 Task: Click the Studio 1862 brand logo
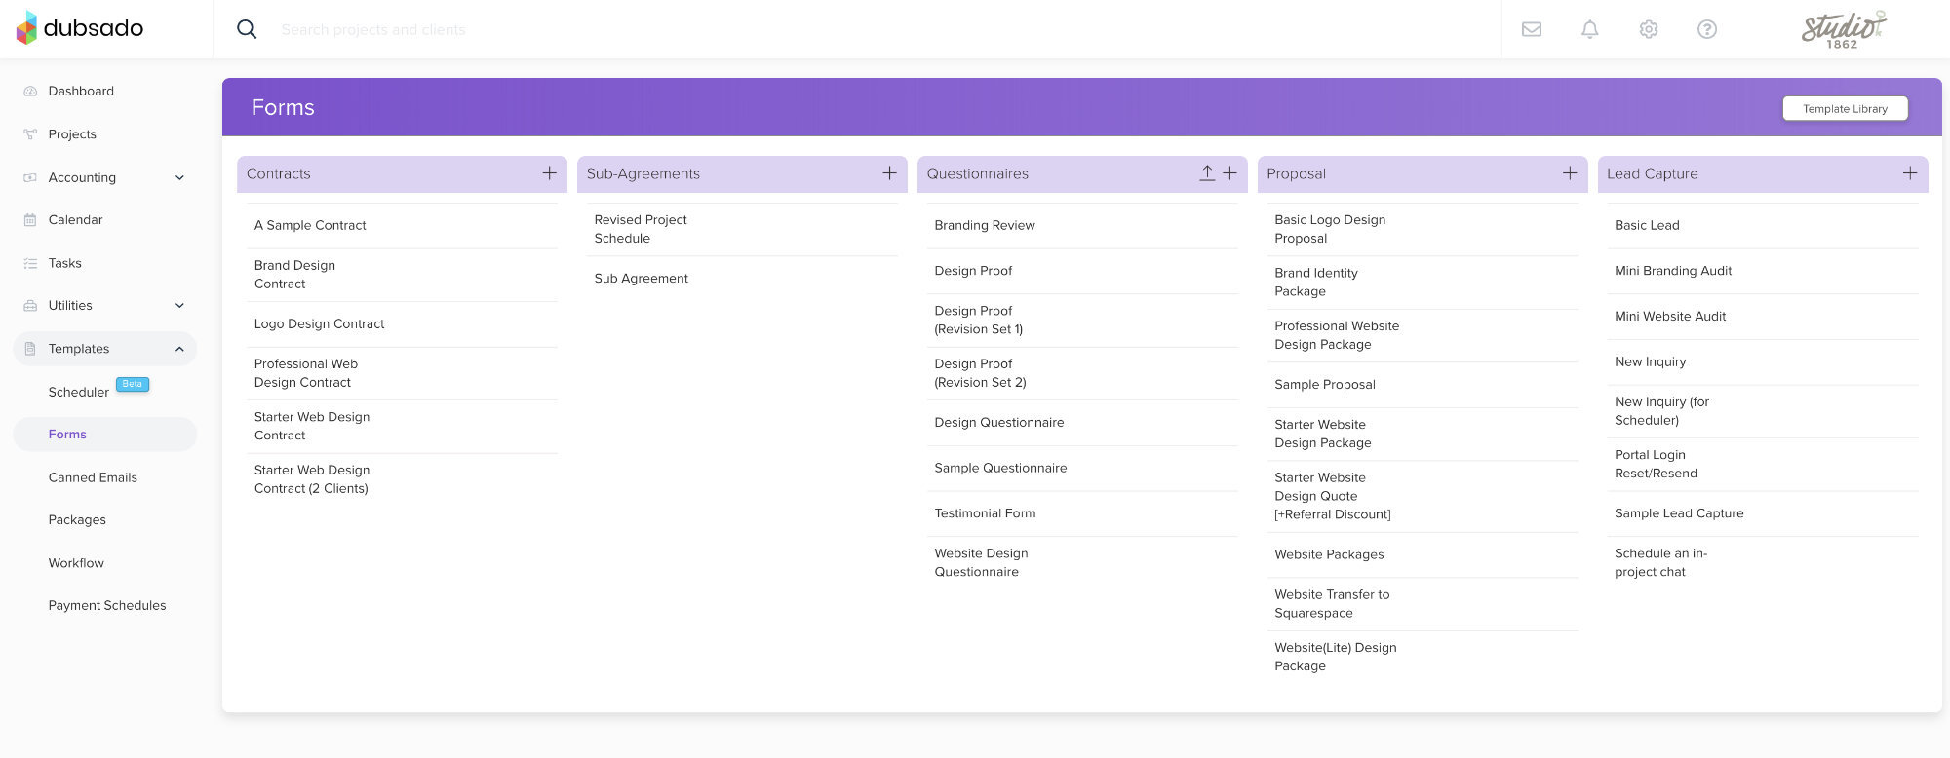[1843, 29]
